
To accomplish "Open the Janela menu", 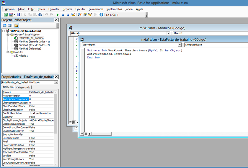I will coord(129,9).
